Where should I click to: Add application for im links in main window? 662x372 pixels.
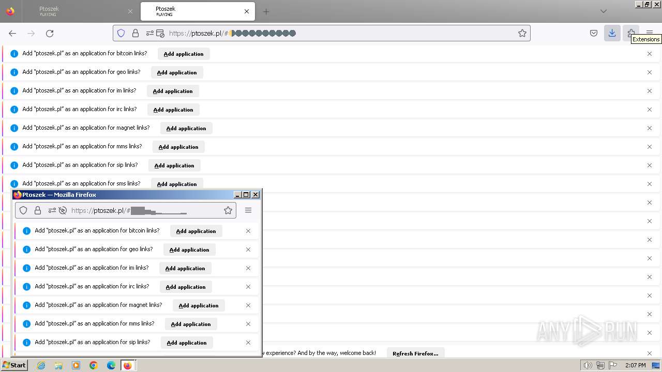tap(173, 91)
